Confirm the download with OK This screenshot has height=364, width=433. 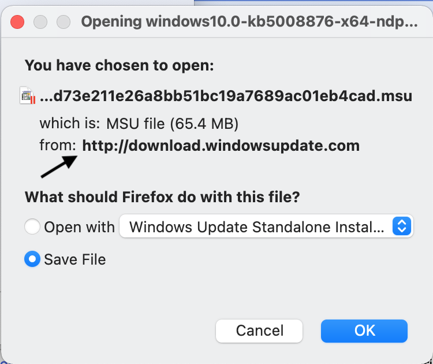click(364, 330)
